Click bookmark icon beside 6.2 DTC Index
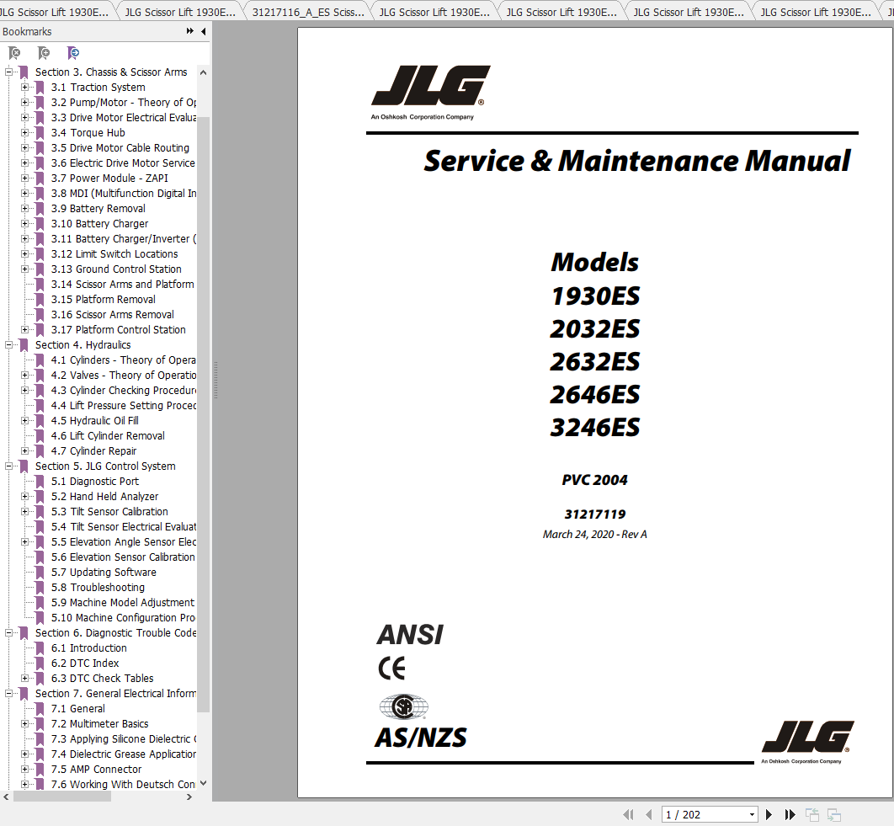The width and height of the screenshot is (894, 826). [40, 663]
